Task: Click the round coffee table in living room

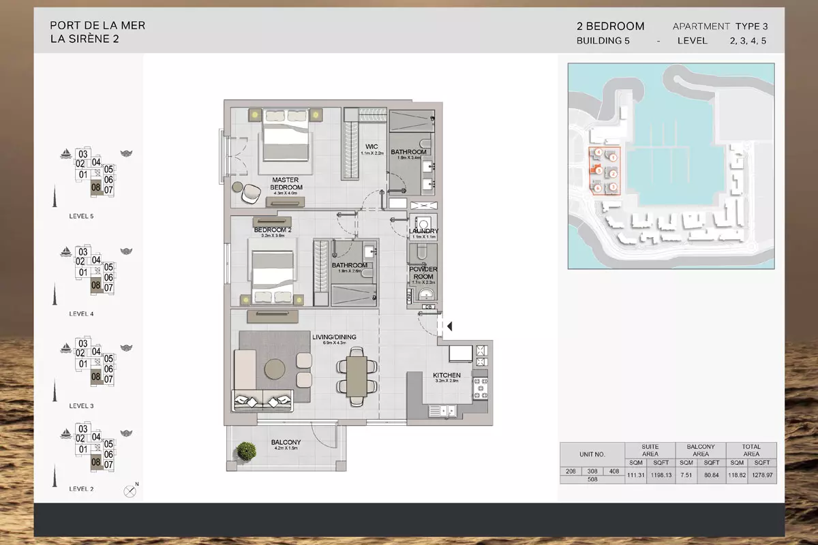Action: point(275,368)
